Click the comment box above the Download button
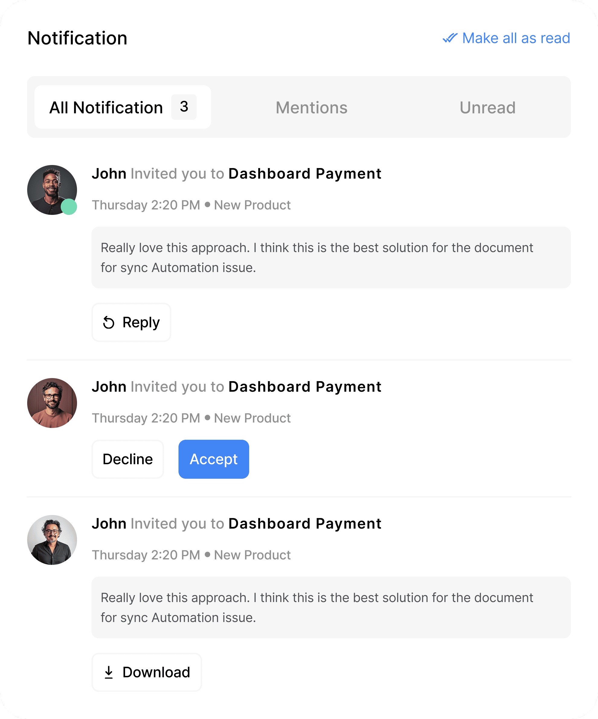598x719 pixels. coord(330,607)
